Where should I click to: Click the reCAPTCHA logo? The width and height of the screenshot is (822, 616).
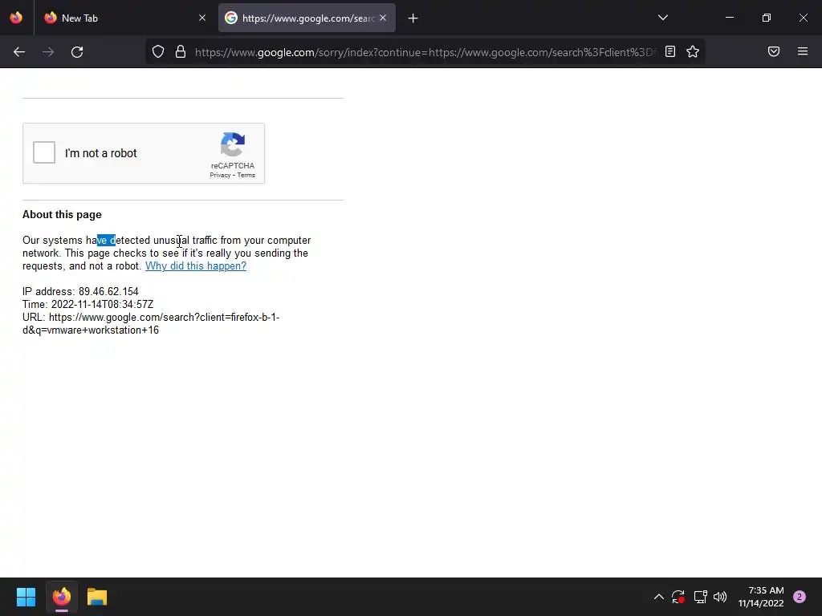pos(233,144)
